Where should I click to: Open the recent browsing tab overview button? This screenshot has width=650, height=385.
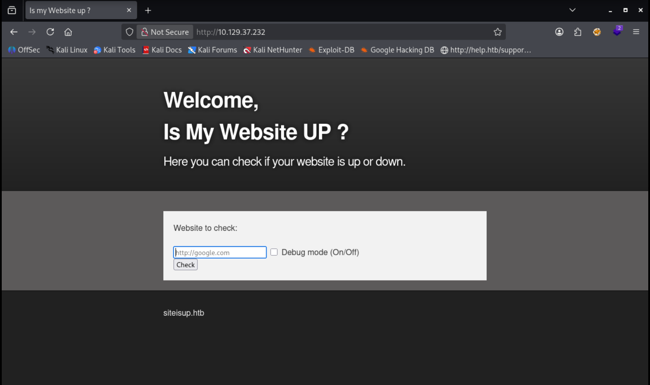click(x=12, y=10)
